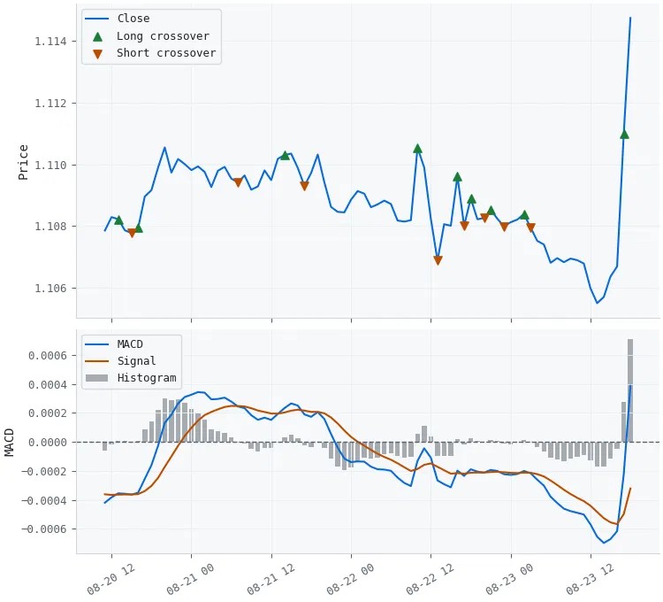
Task: Select the 'Long crossover' legend label
Action: point(164,36)
